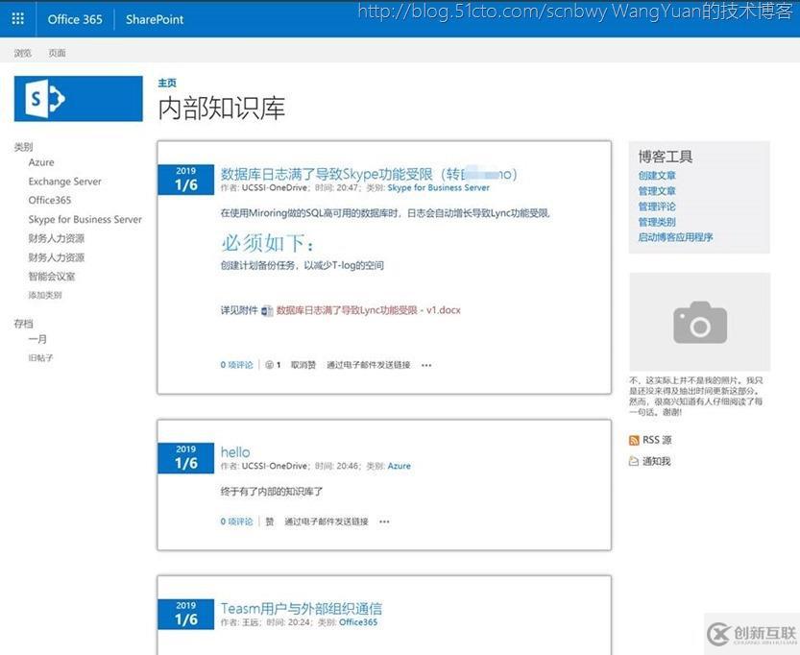Click the 存档 sidebar heading

[23, 324]
